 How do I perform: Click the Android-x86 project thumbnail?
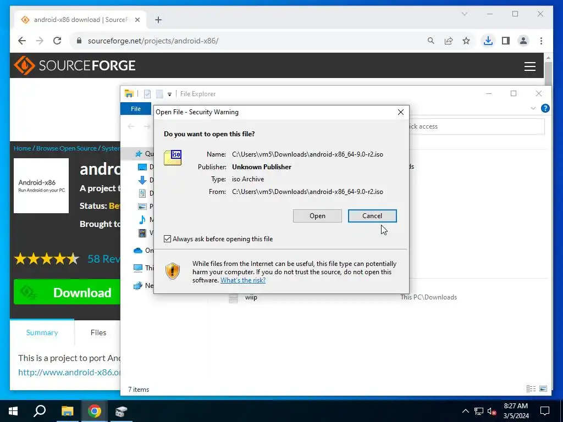click(41, 186)
